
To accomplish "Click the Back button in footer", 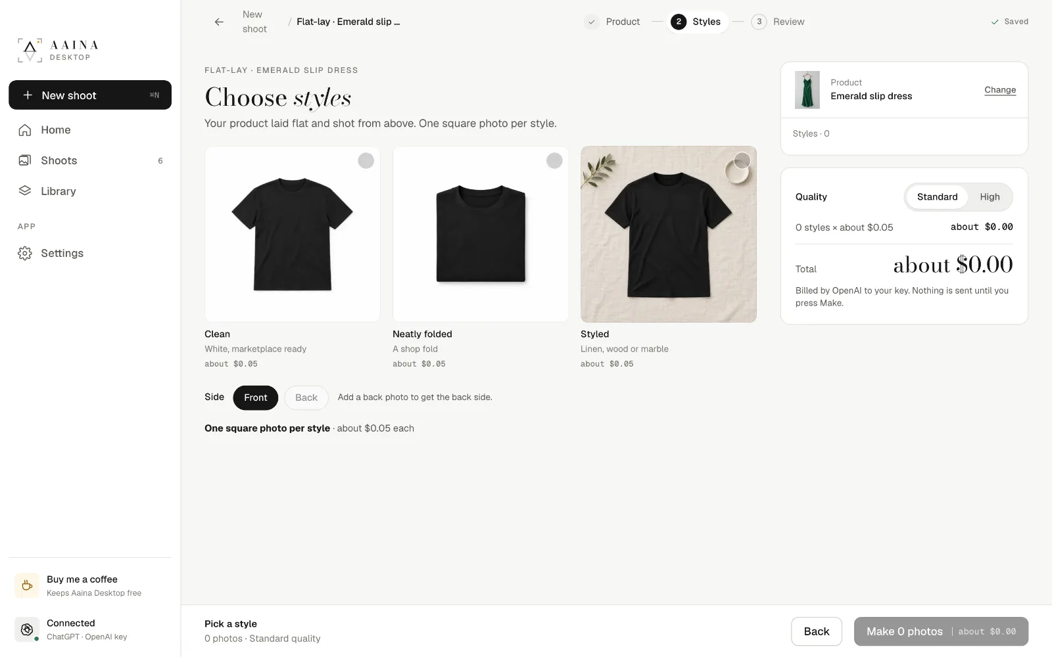I will click(817, 631).
